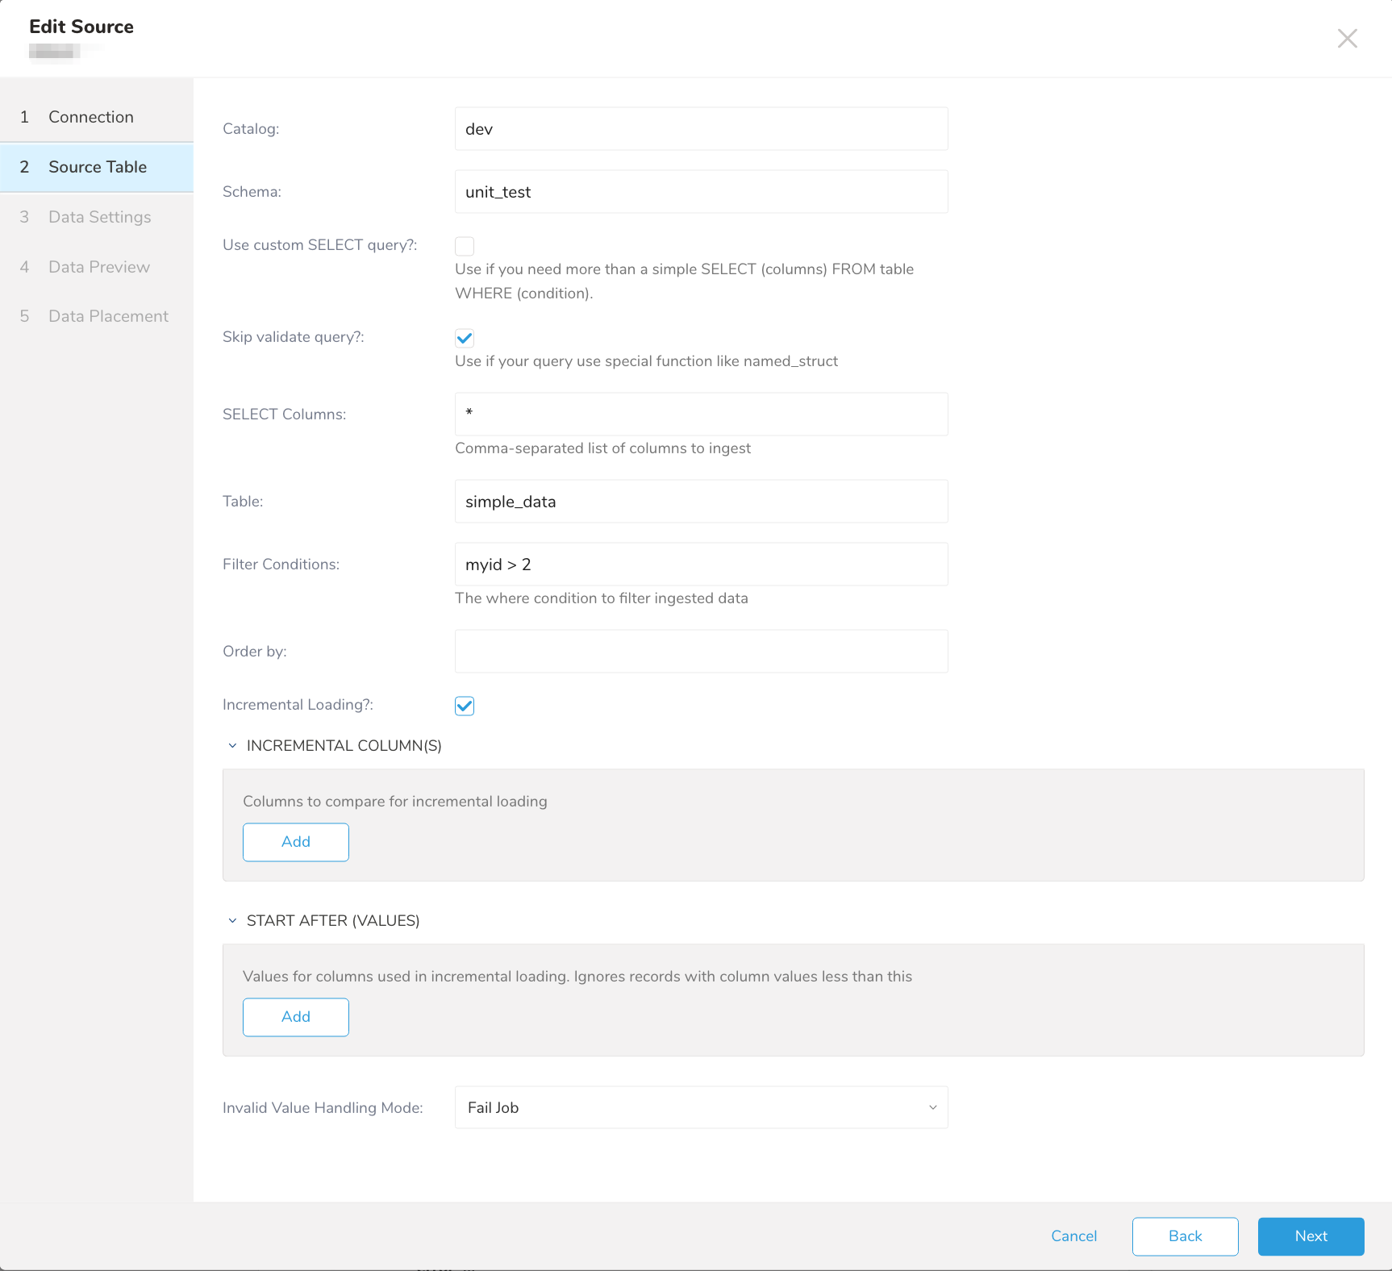
Task: Add a start-after value
Action: tap(296, 1017)
